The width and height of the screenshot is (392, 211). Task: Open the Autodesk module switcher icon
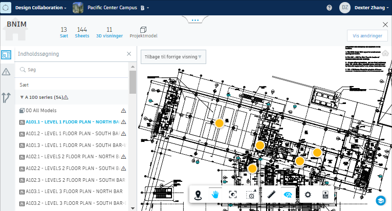click(x=6, y=8)
